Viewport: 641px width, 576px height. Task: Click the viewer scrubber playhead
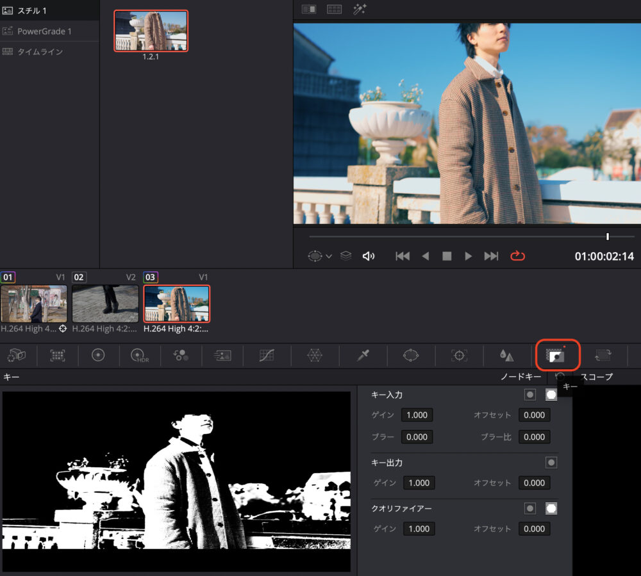(608, 237)
